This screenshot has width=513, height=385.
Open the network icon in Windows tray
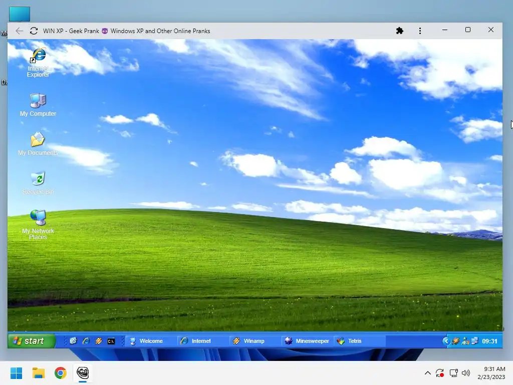pos(453,373)
